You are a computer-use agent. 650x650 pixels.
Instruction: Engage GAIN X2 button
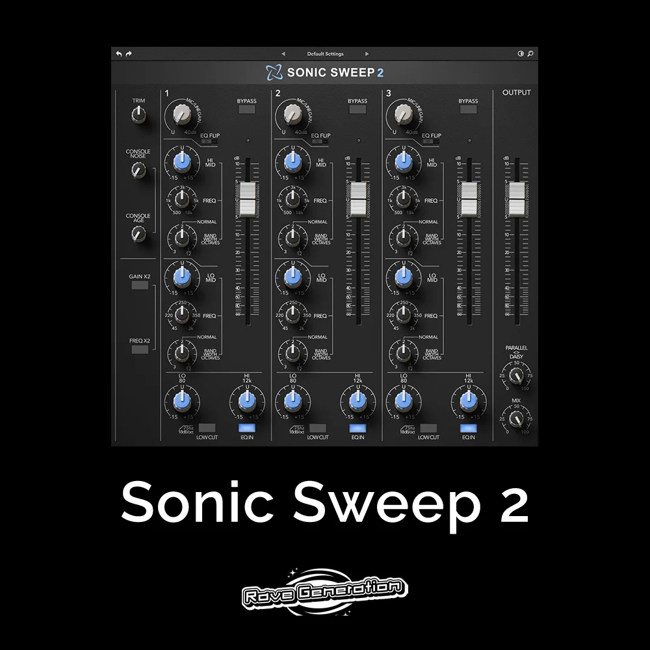coord(138,284)
